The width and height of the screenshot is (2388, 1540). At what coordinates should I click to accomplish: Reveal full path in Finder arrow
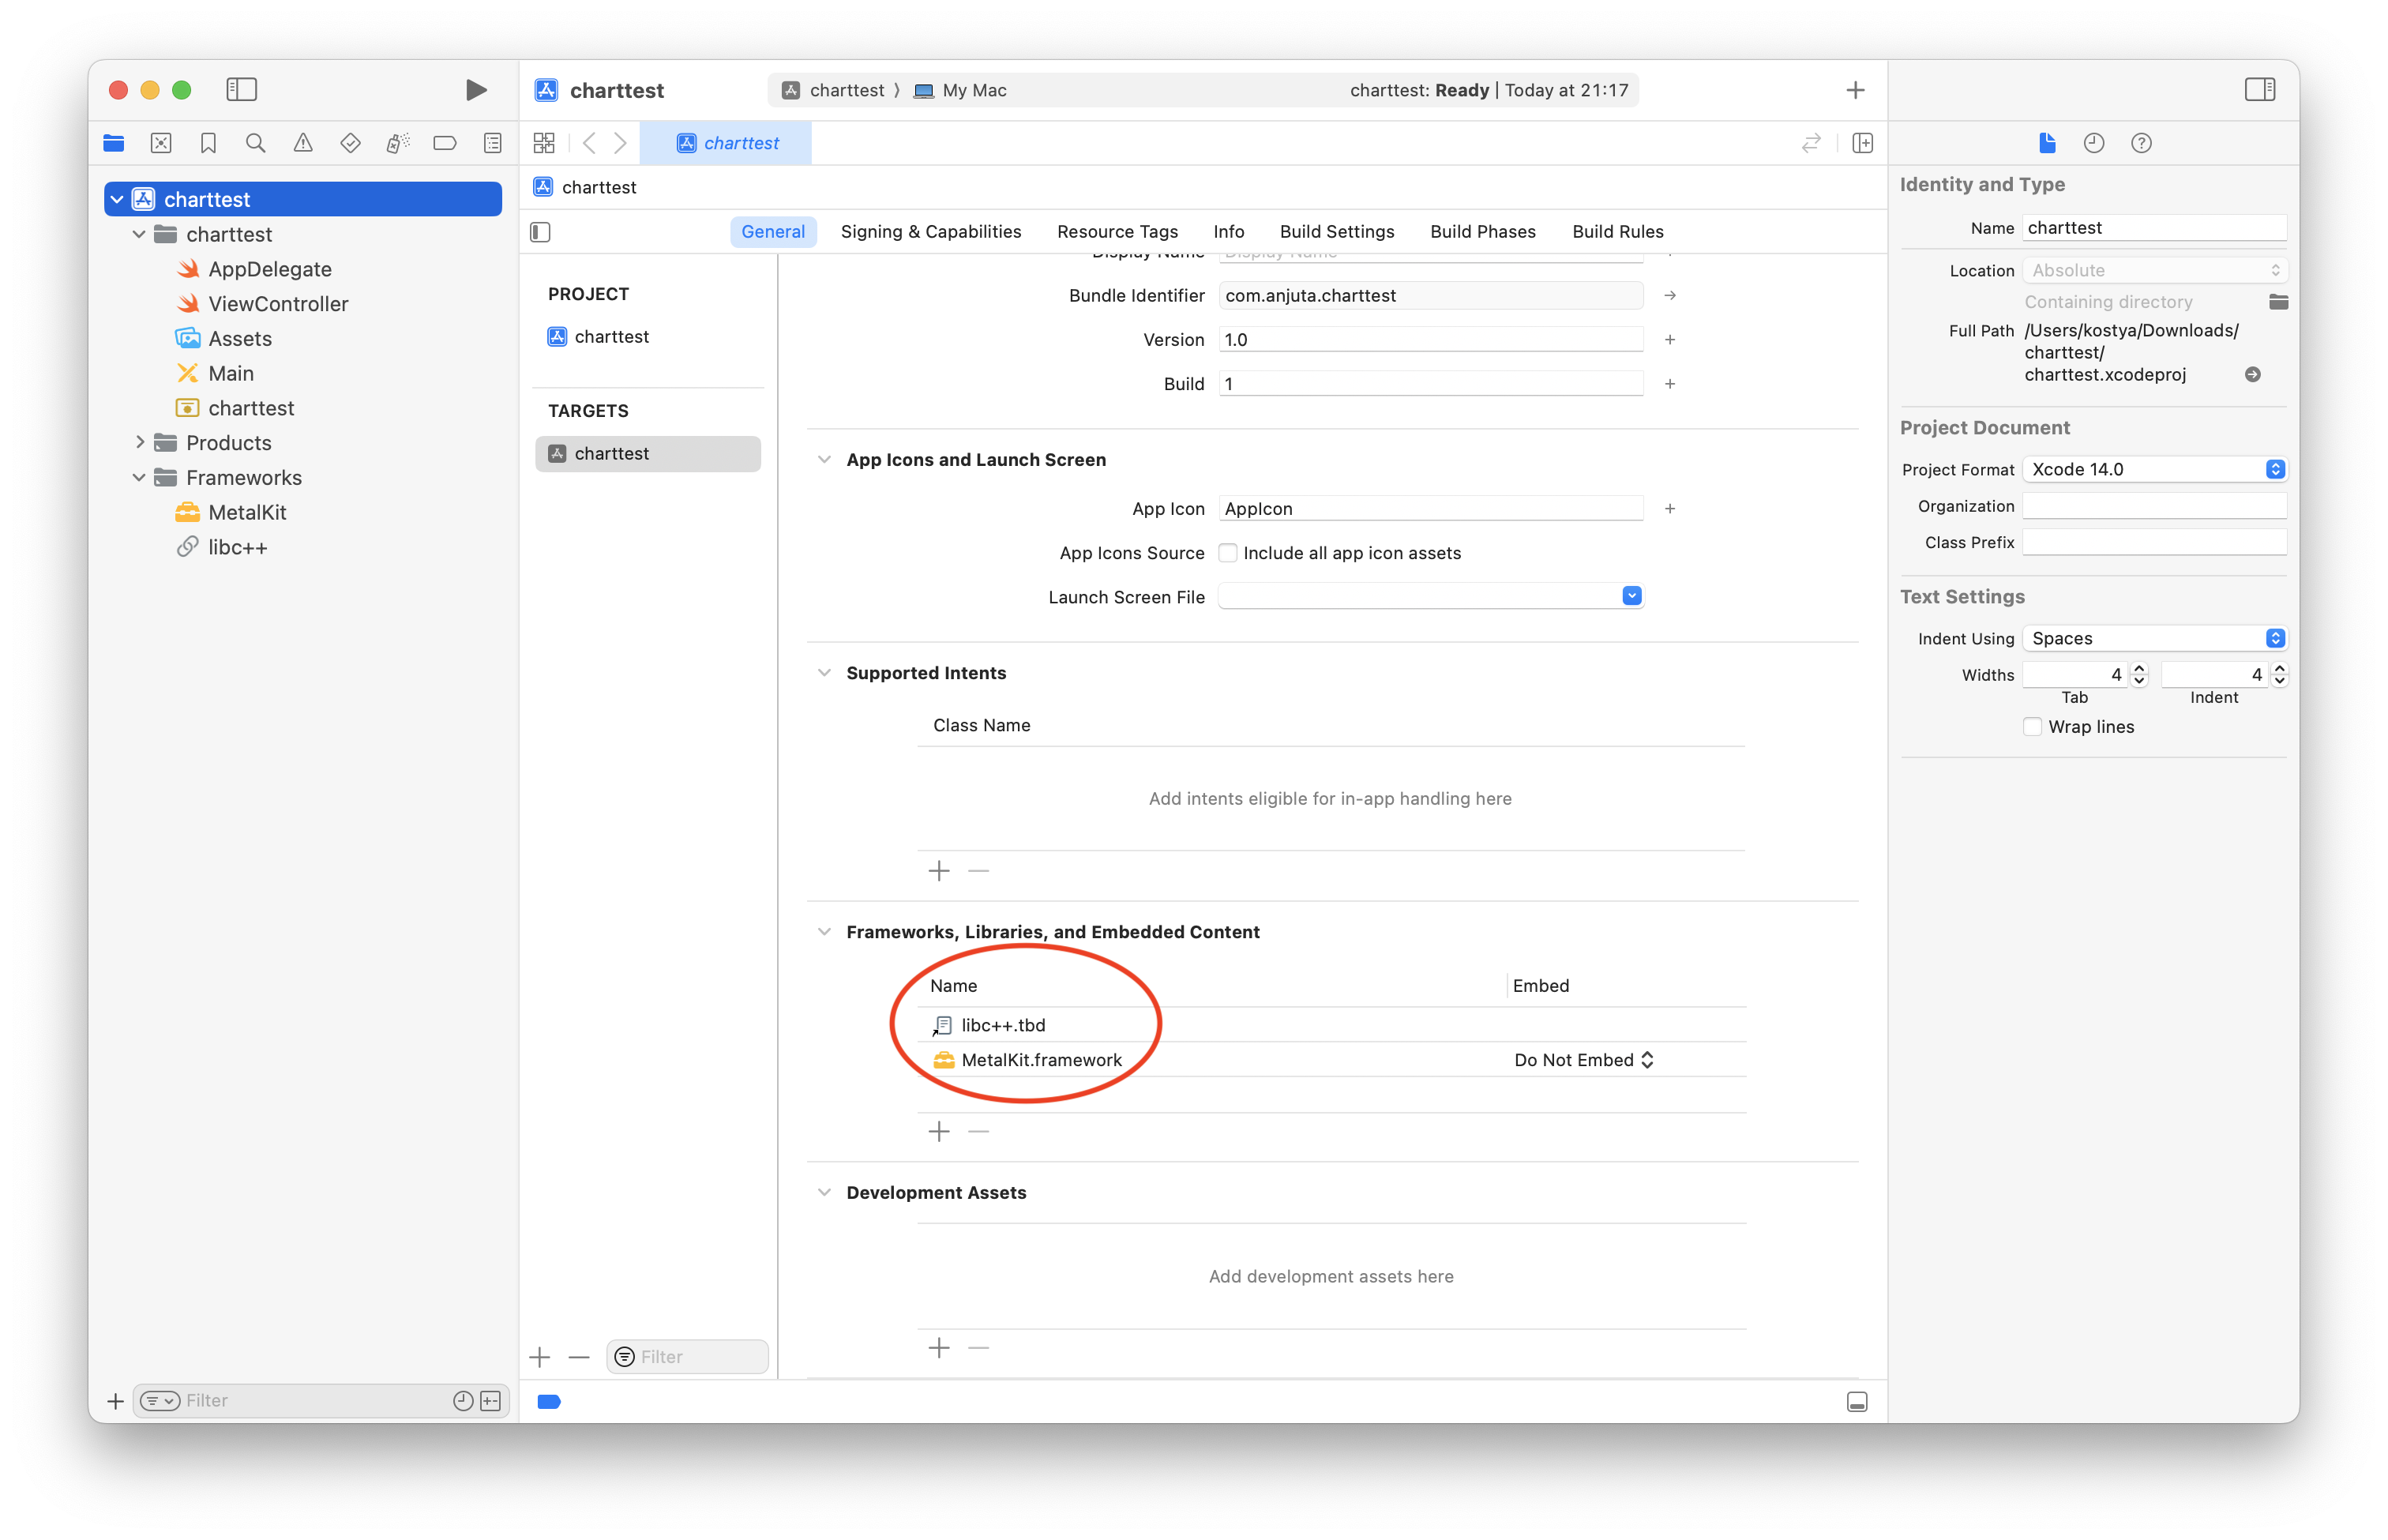[2253, 374]
